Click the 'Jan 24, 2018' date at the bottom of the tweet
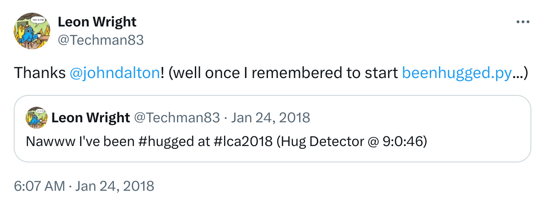Screen dimensions: 546x209 pos(115,186)
